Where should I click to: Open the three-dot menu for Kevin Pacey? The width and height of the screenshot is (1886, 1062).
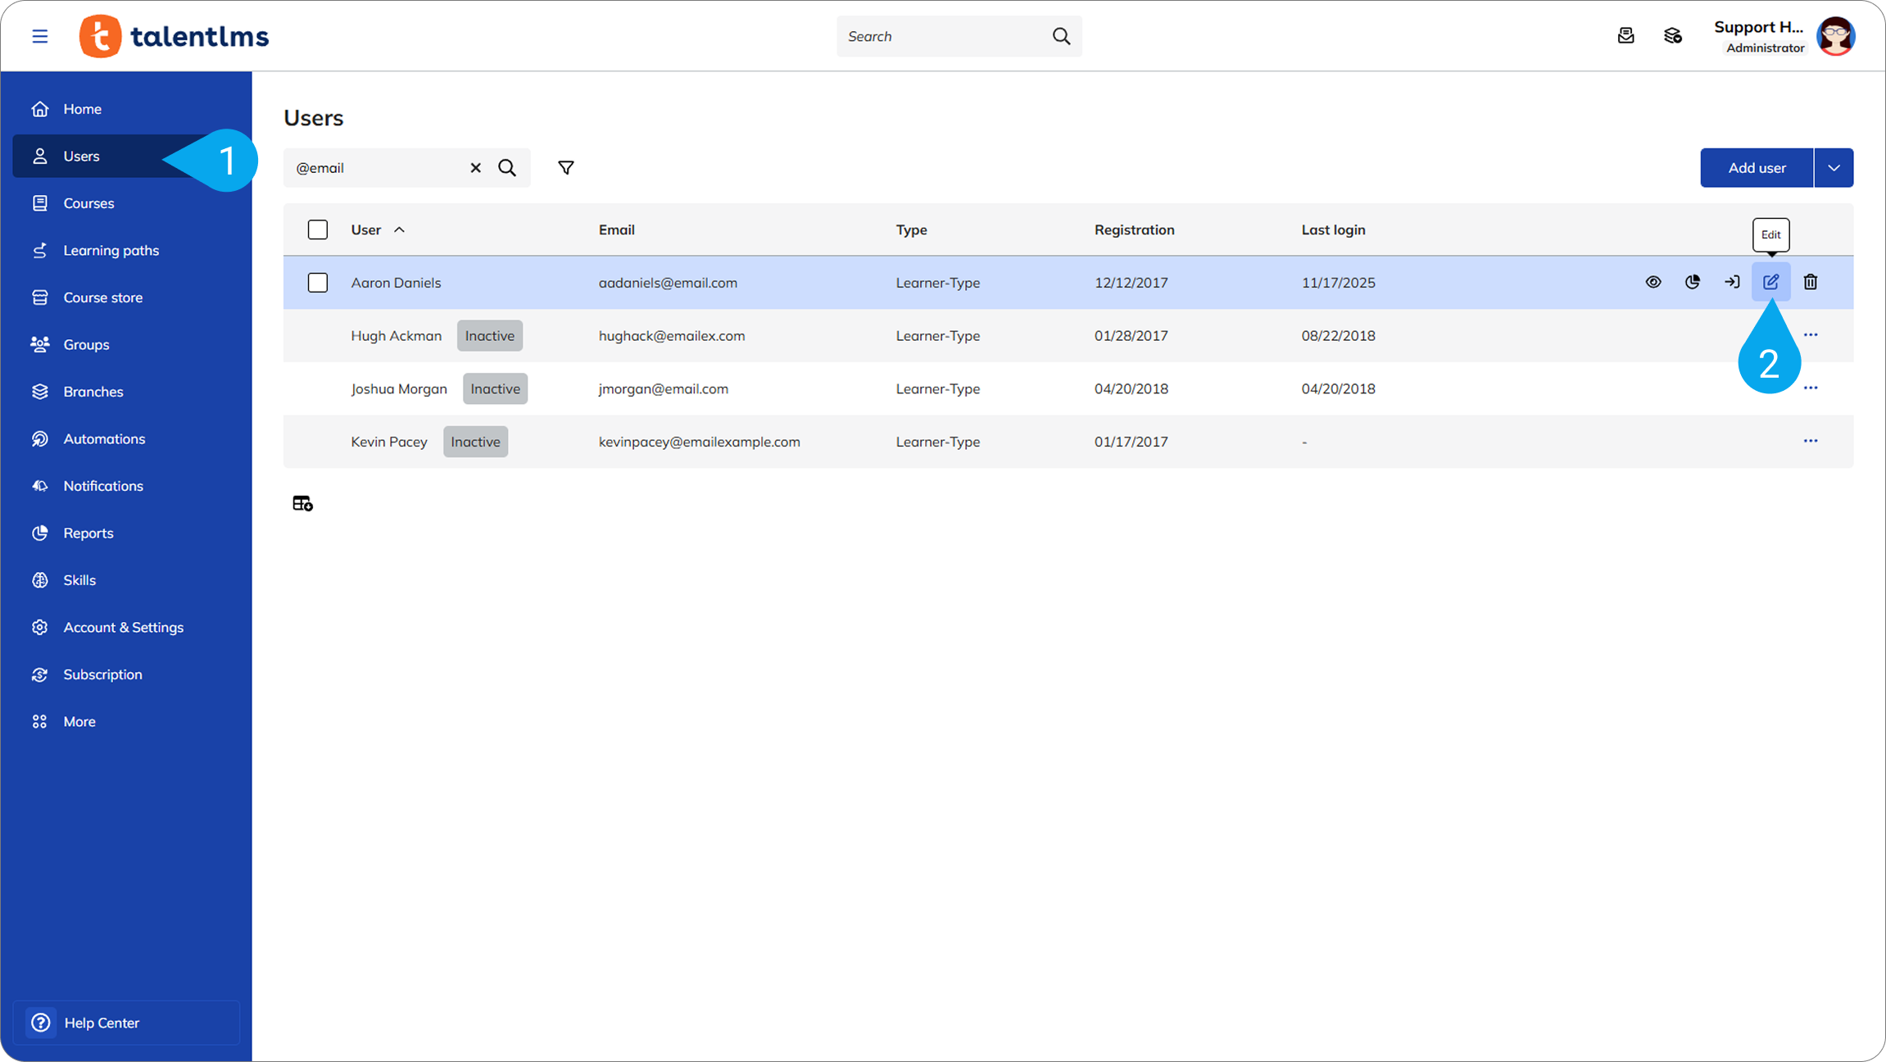tap(1811, 441)
